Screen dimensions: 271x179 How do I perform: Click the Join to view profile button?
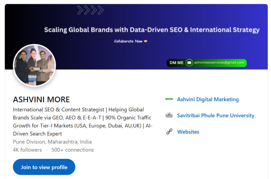click(x=44, y=167)
